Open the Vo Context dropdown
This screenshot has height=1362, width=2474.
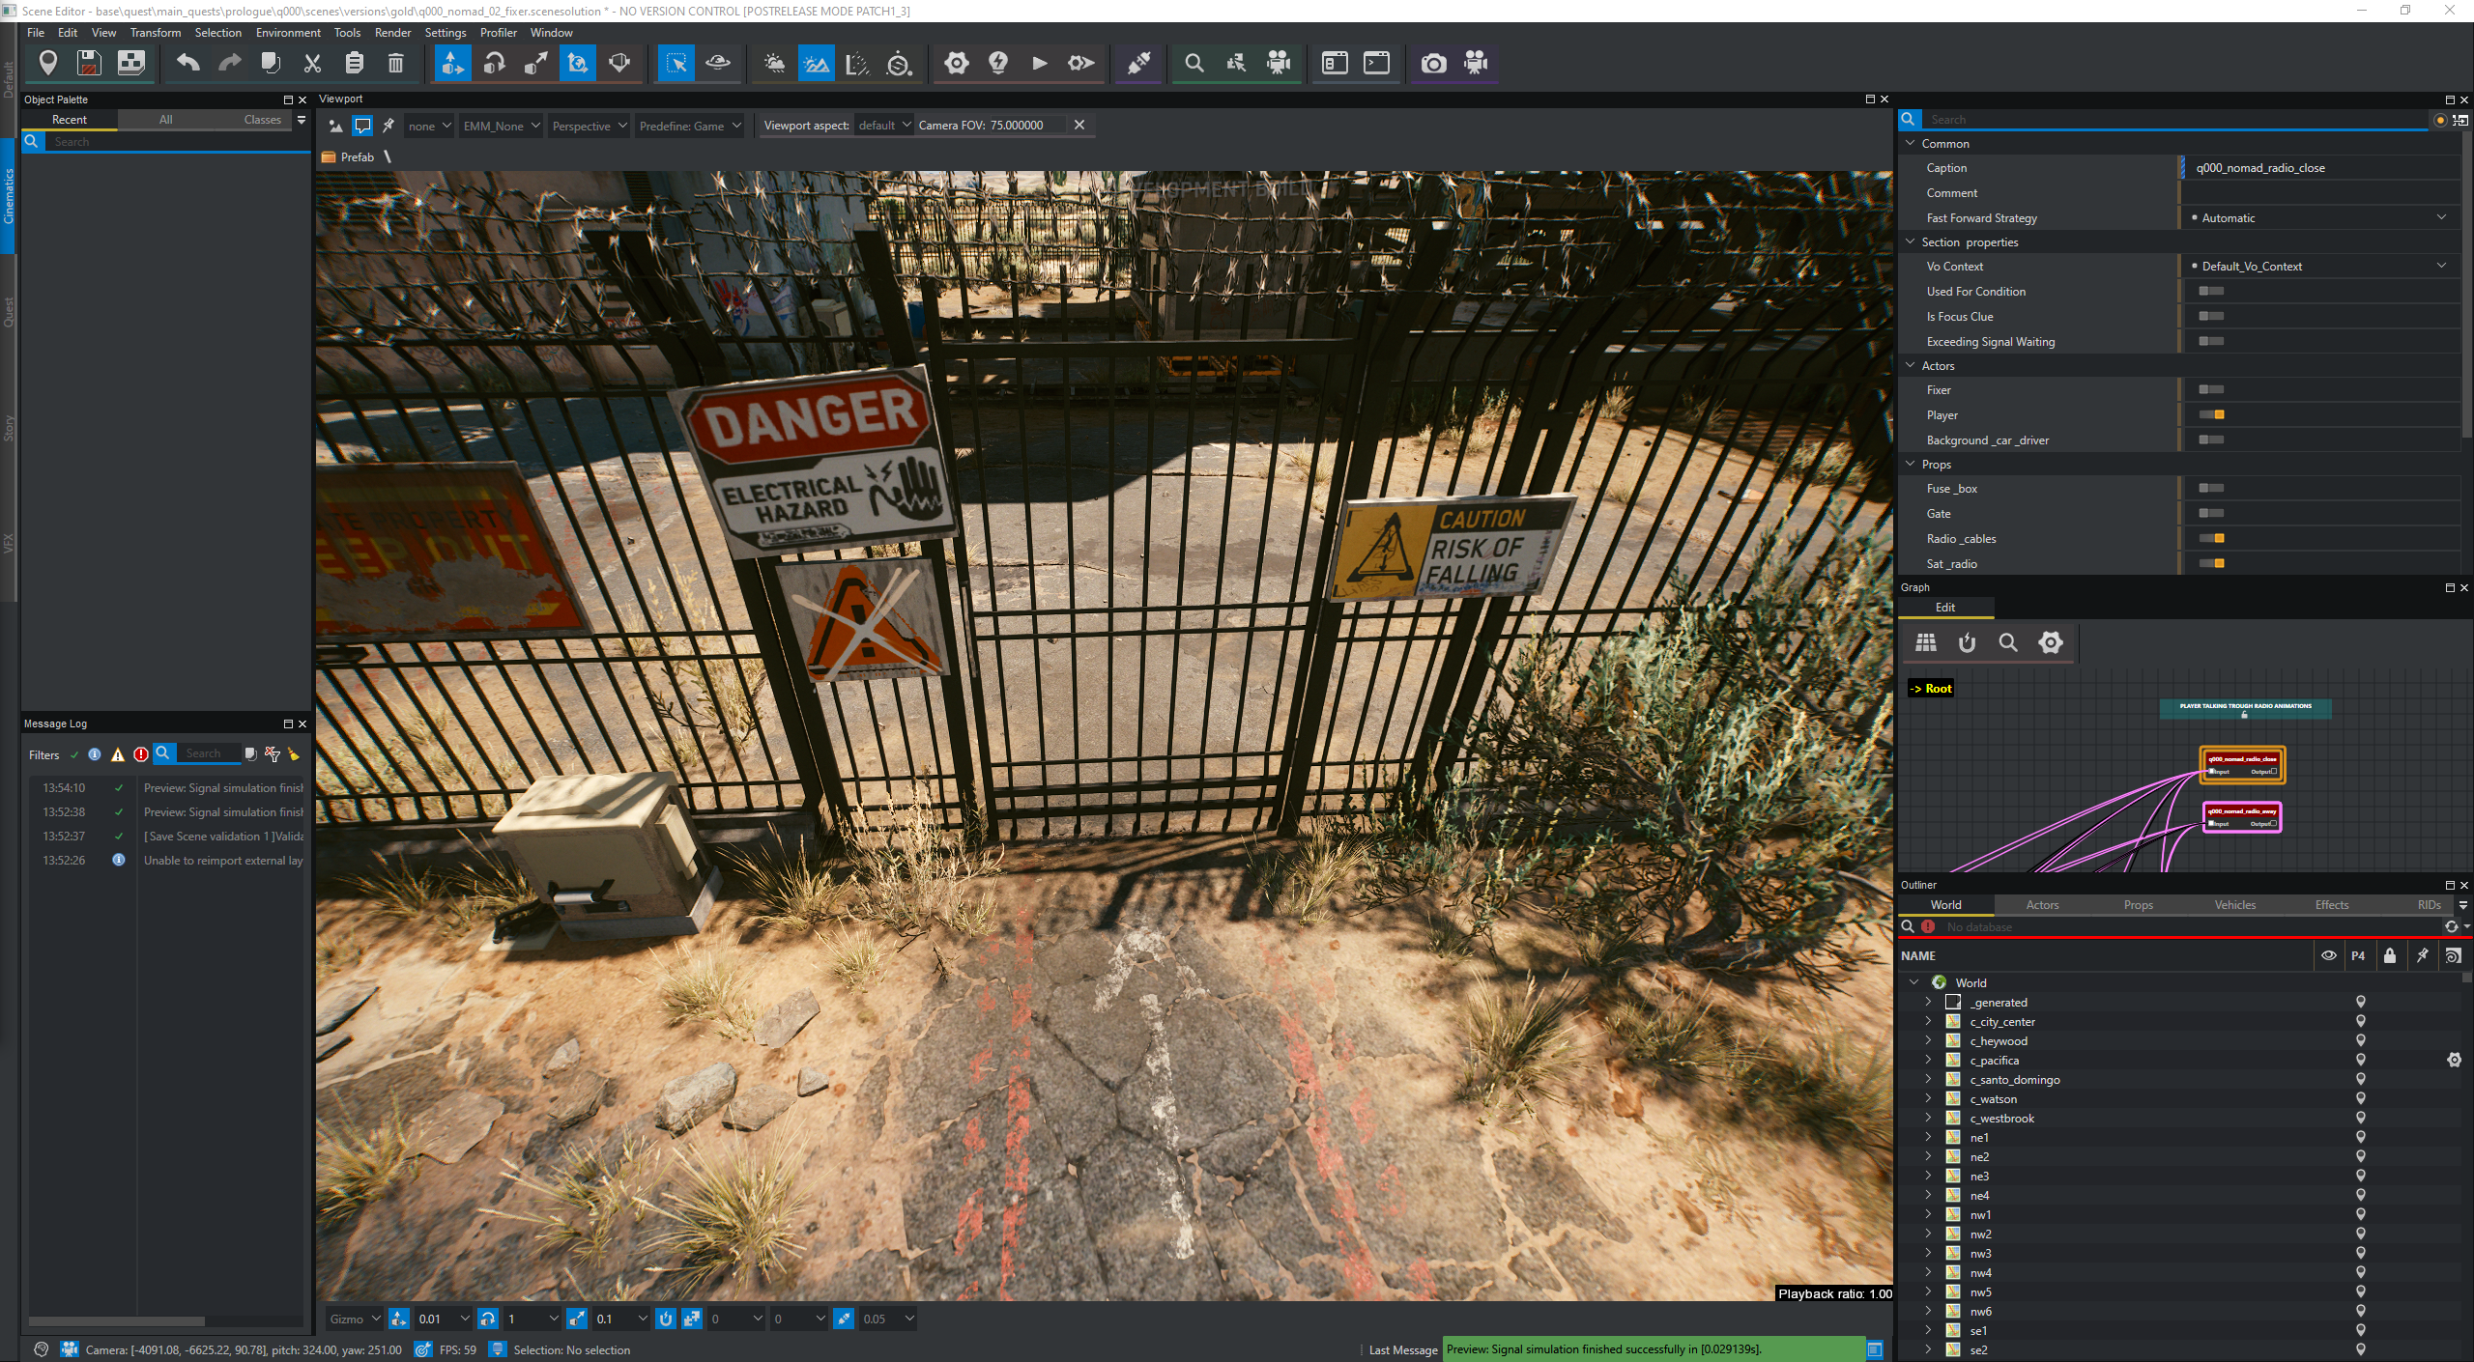(2319, 266)
